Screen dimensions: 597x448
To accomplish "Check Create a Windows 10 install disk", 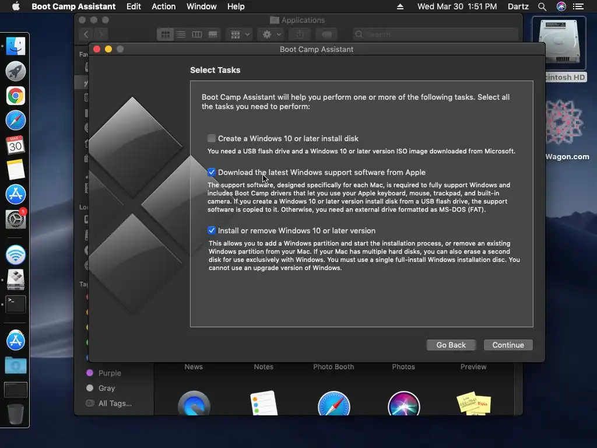I will pyautogui.click(x=211, y=138).
